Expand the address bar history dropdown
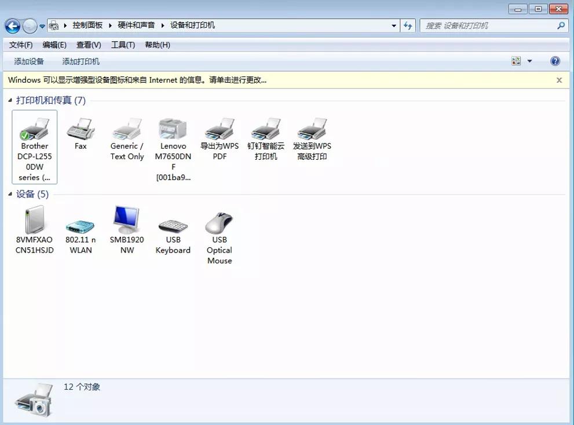Screen dimensions: 574x425 [394, 25]
